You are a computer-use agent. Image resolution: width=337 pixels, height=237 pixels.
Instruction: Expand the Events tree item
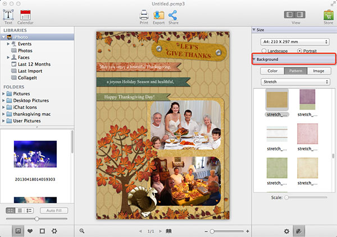10,43
